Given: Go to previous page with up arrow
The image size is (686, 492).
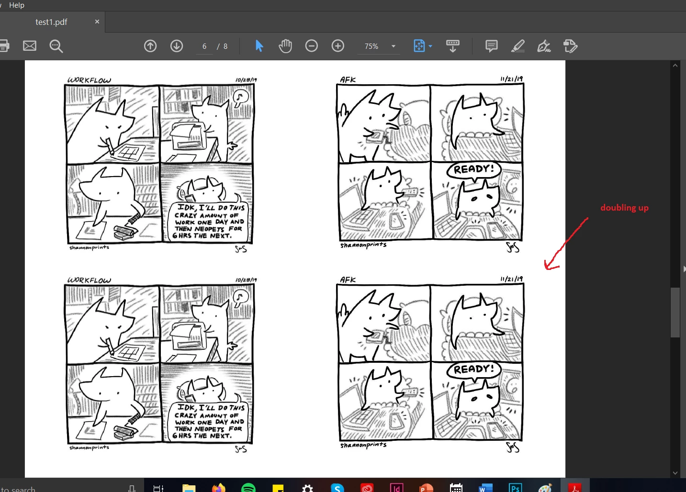Looking at the screenshot, I should click(150, 46).
